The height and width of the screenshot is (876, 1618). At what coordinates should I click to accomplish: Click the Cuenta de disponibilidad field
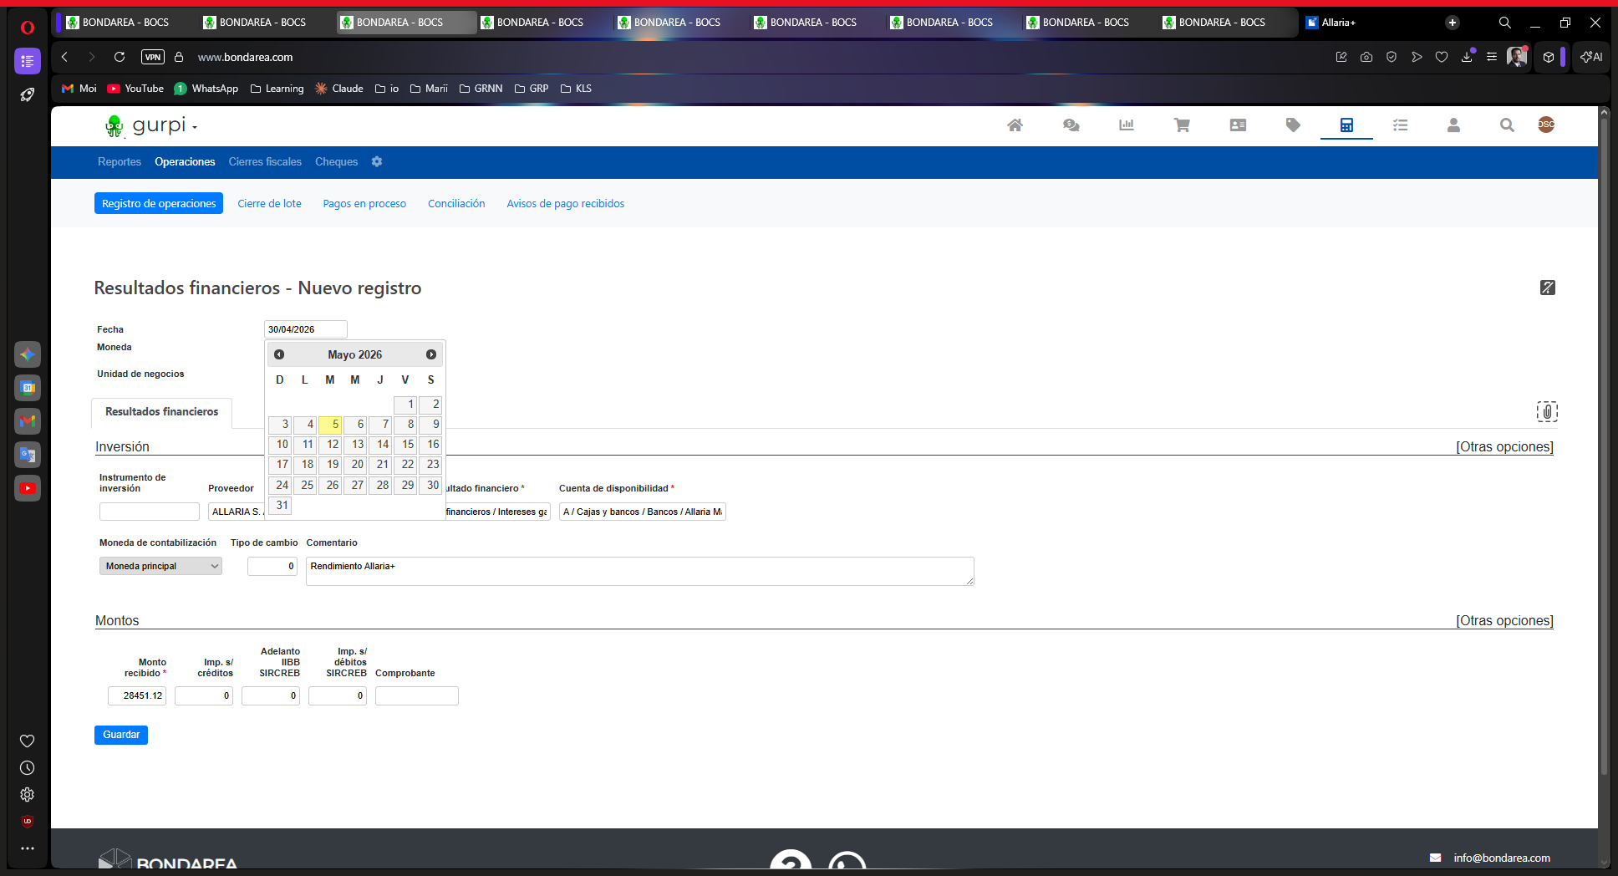643,512
